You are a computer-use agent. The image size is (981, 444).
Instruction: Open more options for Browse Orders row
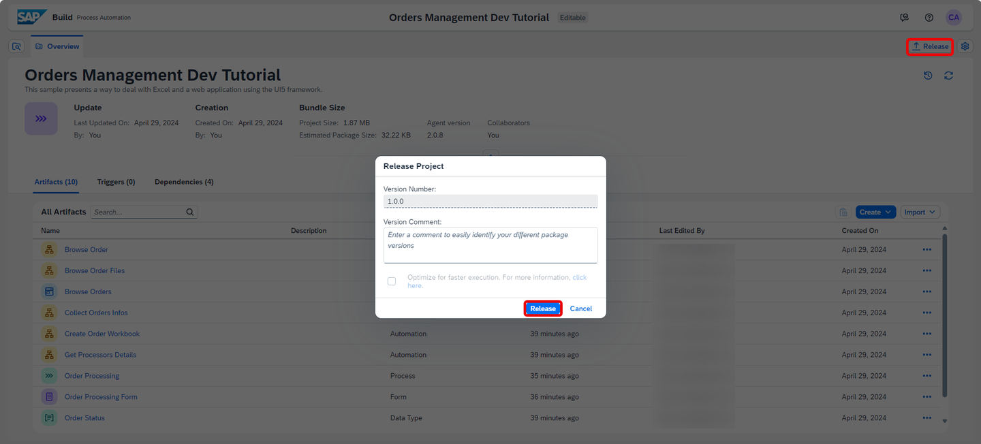(x=926, y=292)
